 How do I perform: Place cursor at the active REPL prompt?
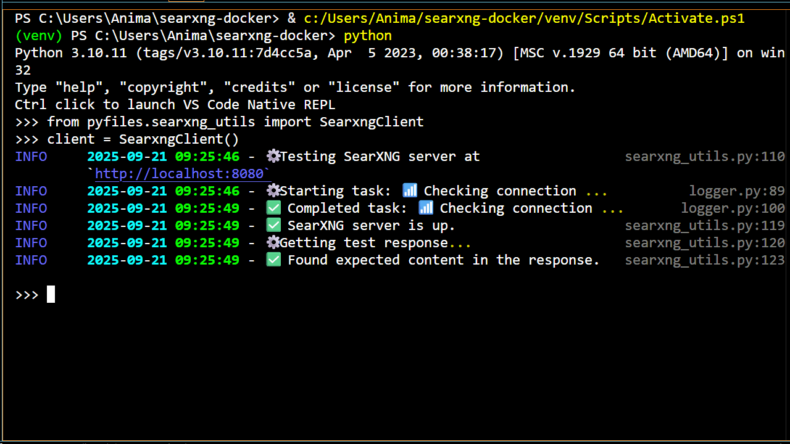pyautogui.click(x=51, y=294)
